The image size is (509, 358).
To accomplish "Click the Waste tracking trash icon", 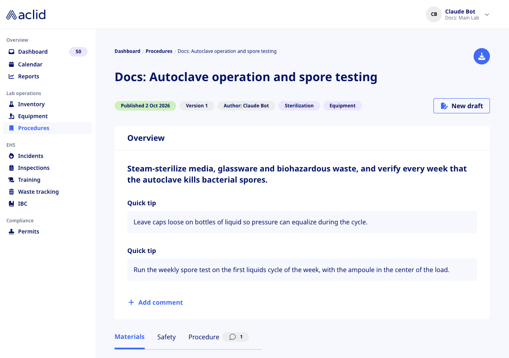I will pos(12,192).
